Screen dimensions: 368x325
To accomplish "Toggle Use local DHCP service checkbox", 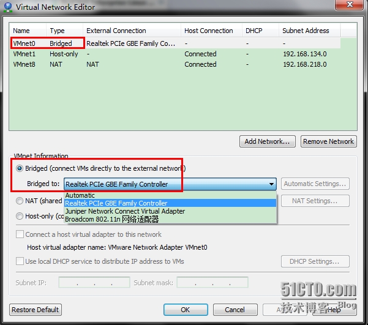I will point(20,261).
